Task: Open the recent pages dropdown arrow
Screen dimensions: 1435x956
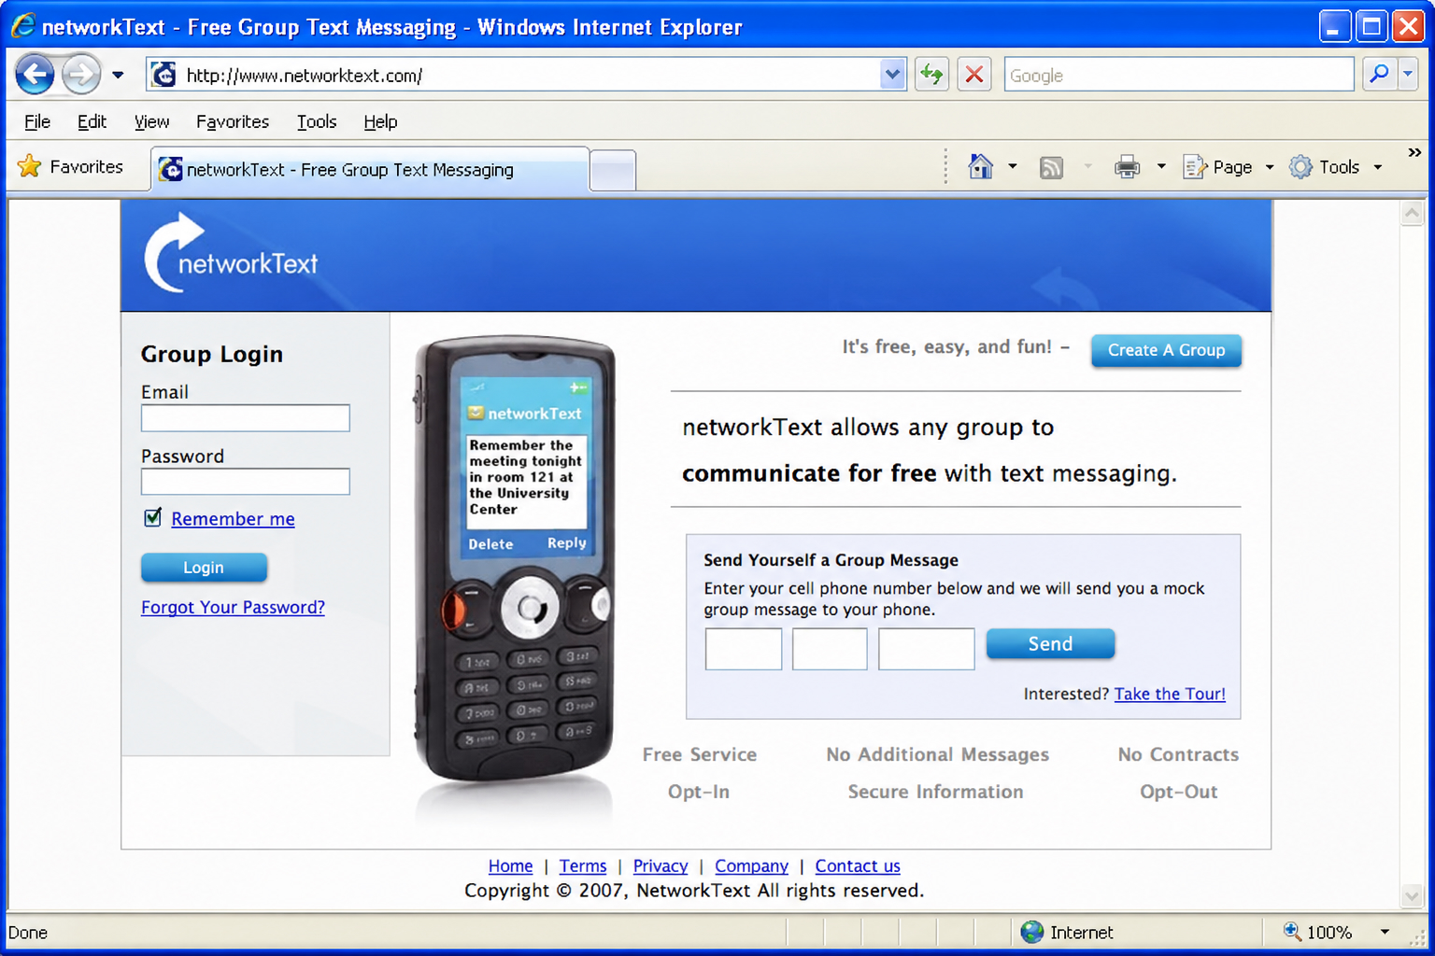Action: [x=118, y=75]
